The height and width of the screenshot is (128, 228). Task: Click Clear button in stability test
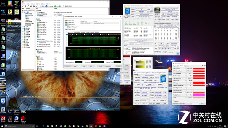pos(84,66)
